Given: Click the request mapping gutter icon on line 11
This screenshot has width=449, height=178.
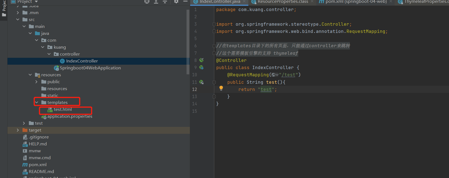Looking at the screenshot, I should pyautogui.click(x=201, y=82).
